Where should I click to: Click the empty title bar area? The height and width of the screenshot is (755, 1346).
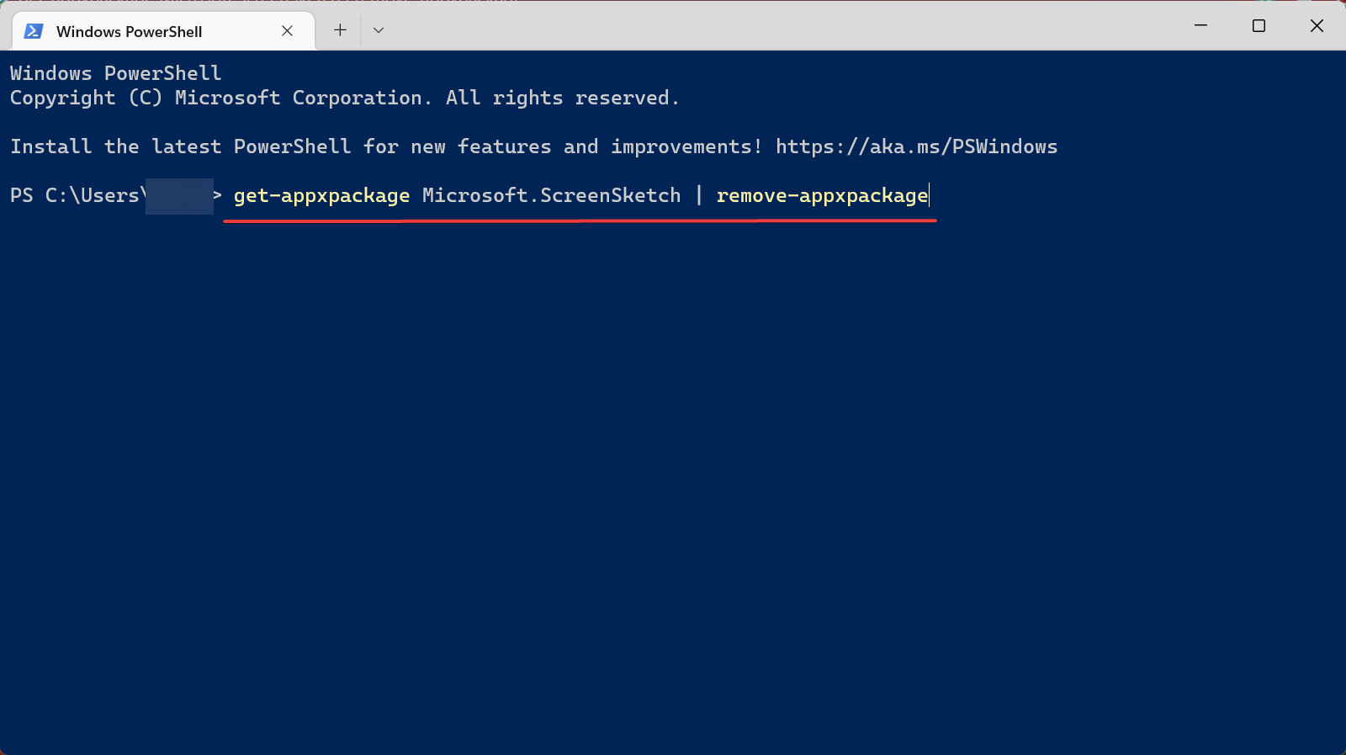(x=782, y=26)
